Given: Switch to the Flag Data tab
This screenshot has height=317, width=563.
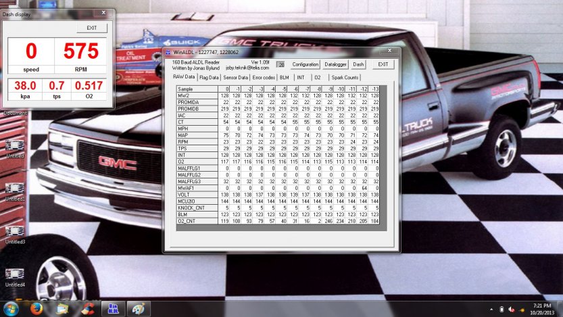Looking at the screenshot, I should (209, 78).
